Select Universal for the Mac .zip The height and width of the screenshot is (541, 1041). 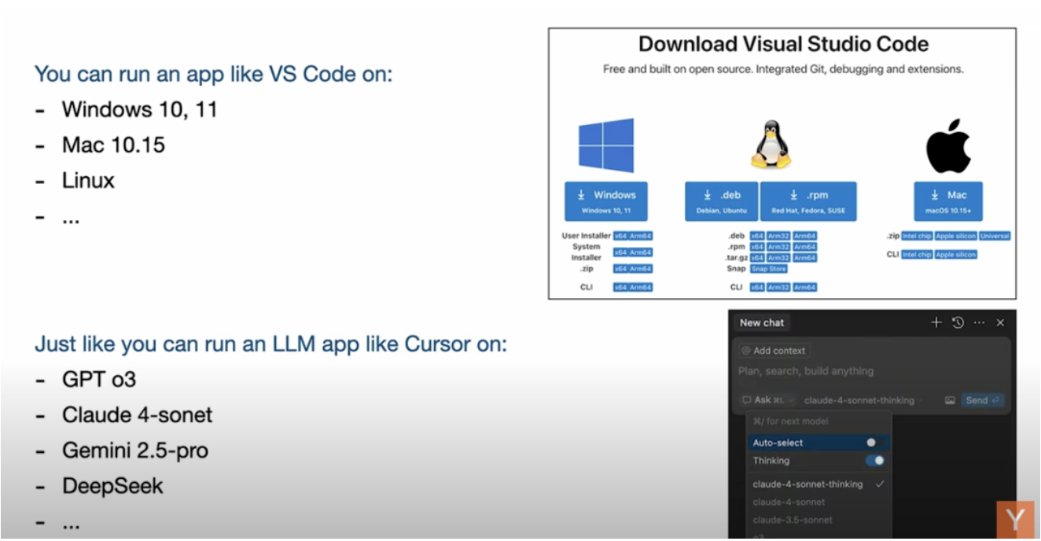click(x=995, y=236)
